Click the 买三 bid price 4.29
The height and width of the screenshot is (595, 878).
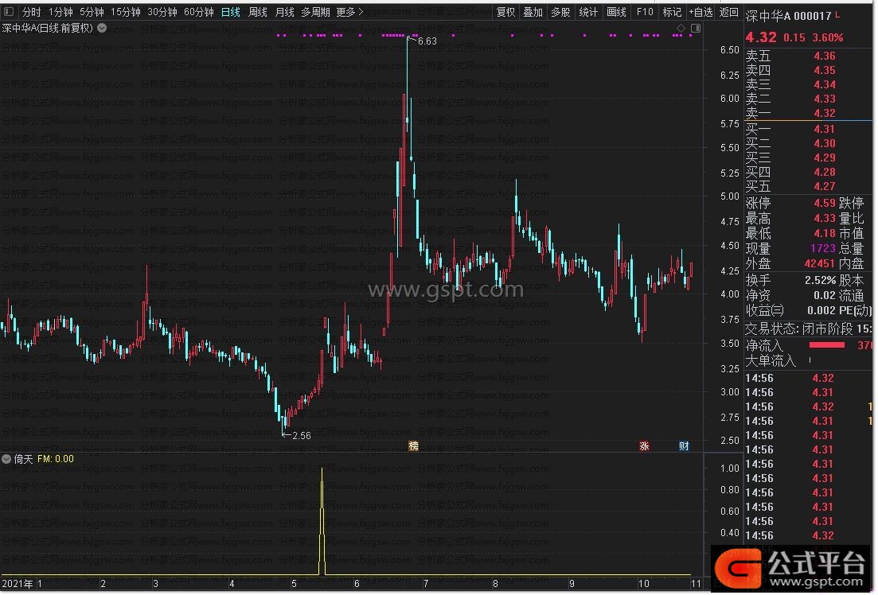click(x=824, y=157)
